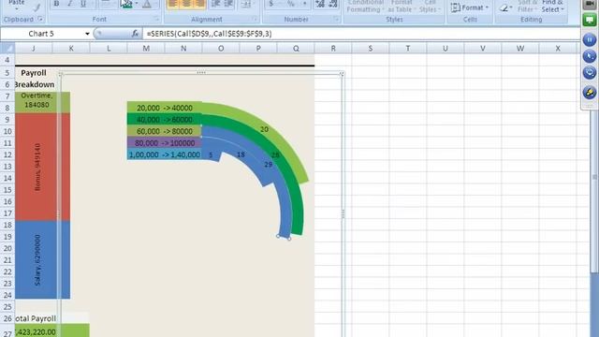The height and width of the screenshot is (337, 599).
Task: Click the Total Payroll cell
Action: 36,318
